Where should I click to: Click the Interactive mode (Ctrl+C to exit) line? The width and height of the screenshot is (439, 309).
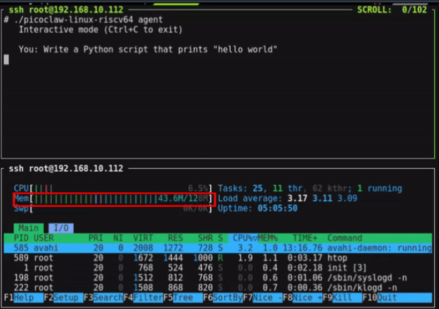pos(100,30)
